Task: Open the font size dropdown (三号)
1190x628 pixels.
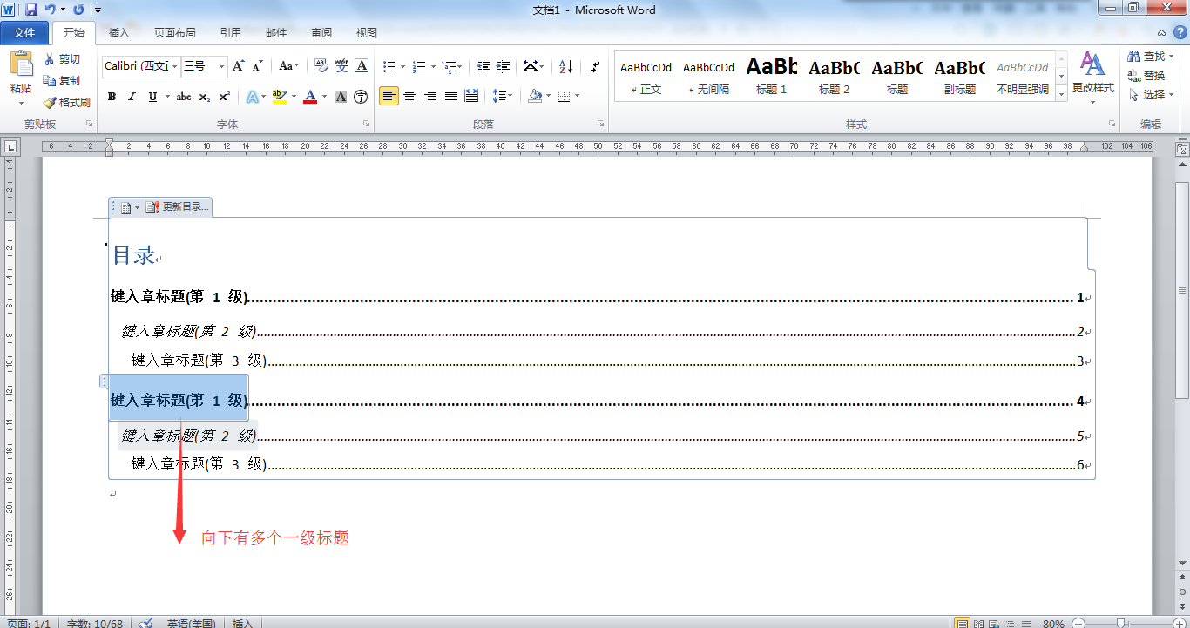Action: pyautogui.click(x=221, y=66)
